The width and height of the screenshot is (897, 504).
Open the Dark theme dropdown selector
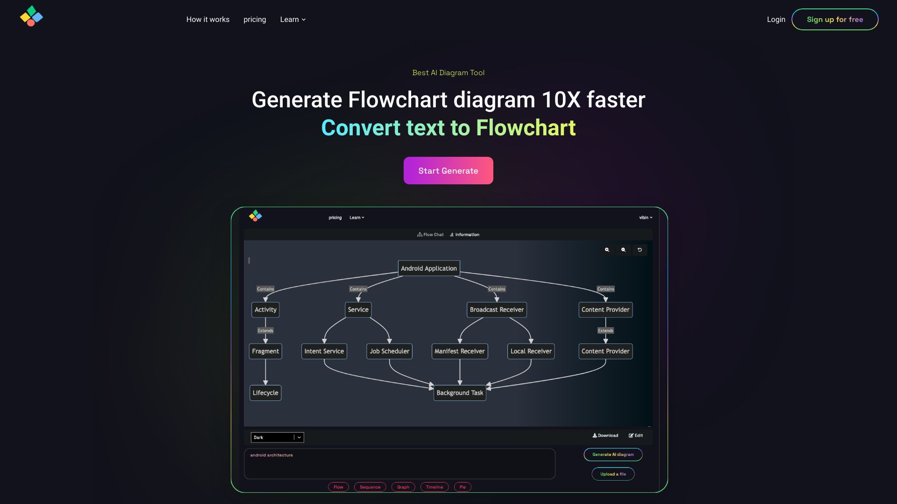point(277,438)
